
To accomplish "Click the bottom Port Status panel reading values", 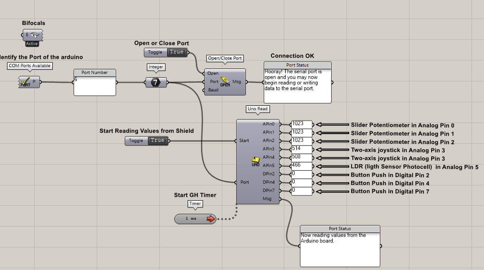I will pos(340,246).
